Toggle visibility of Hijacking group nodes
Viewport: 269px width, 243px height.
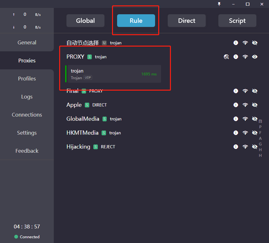coord(255,147)
